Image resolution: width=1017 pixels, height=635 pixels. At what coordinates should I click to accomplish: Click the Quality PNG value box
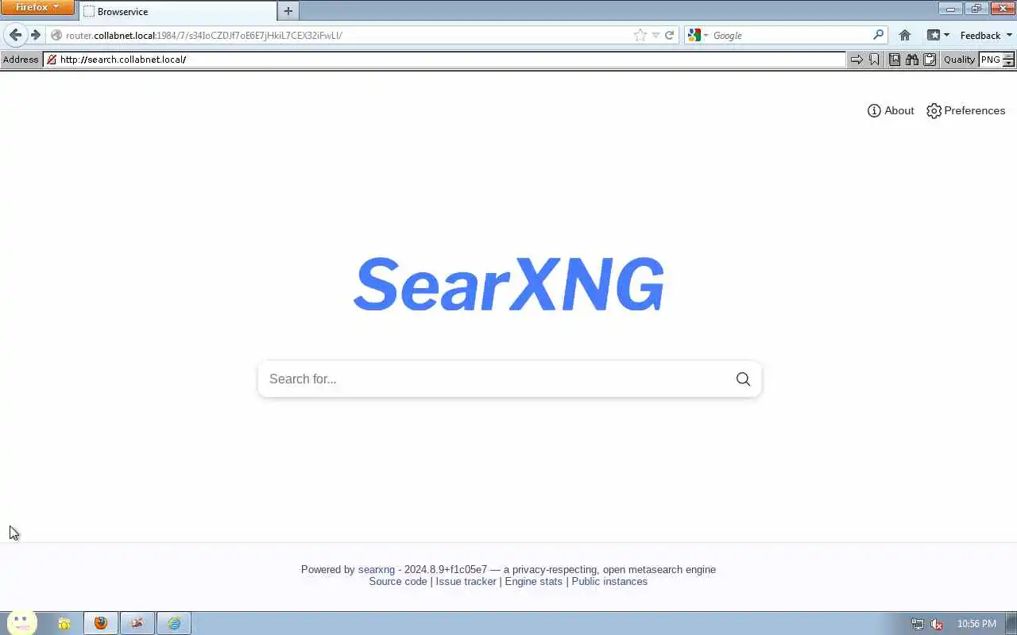tap(991, 60)
